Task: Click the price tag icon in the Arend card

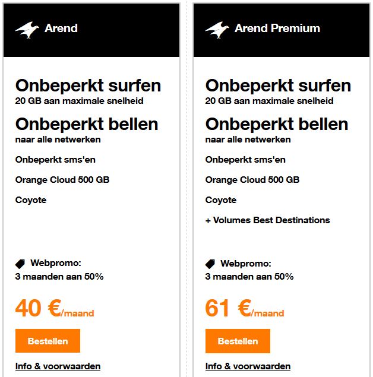Action: tap(20, 264)
